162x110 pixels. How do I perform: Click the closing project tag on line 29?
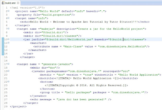pos(18,106)
